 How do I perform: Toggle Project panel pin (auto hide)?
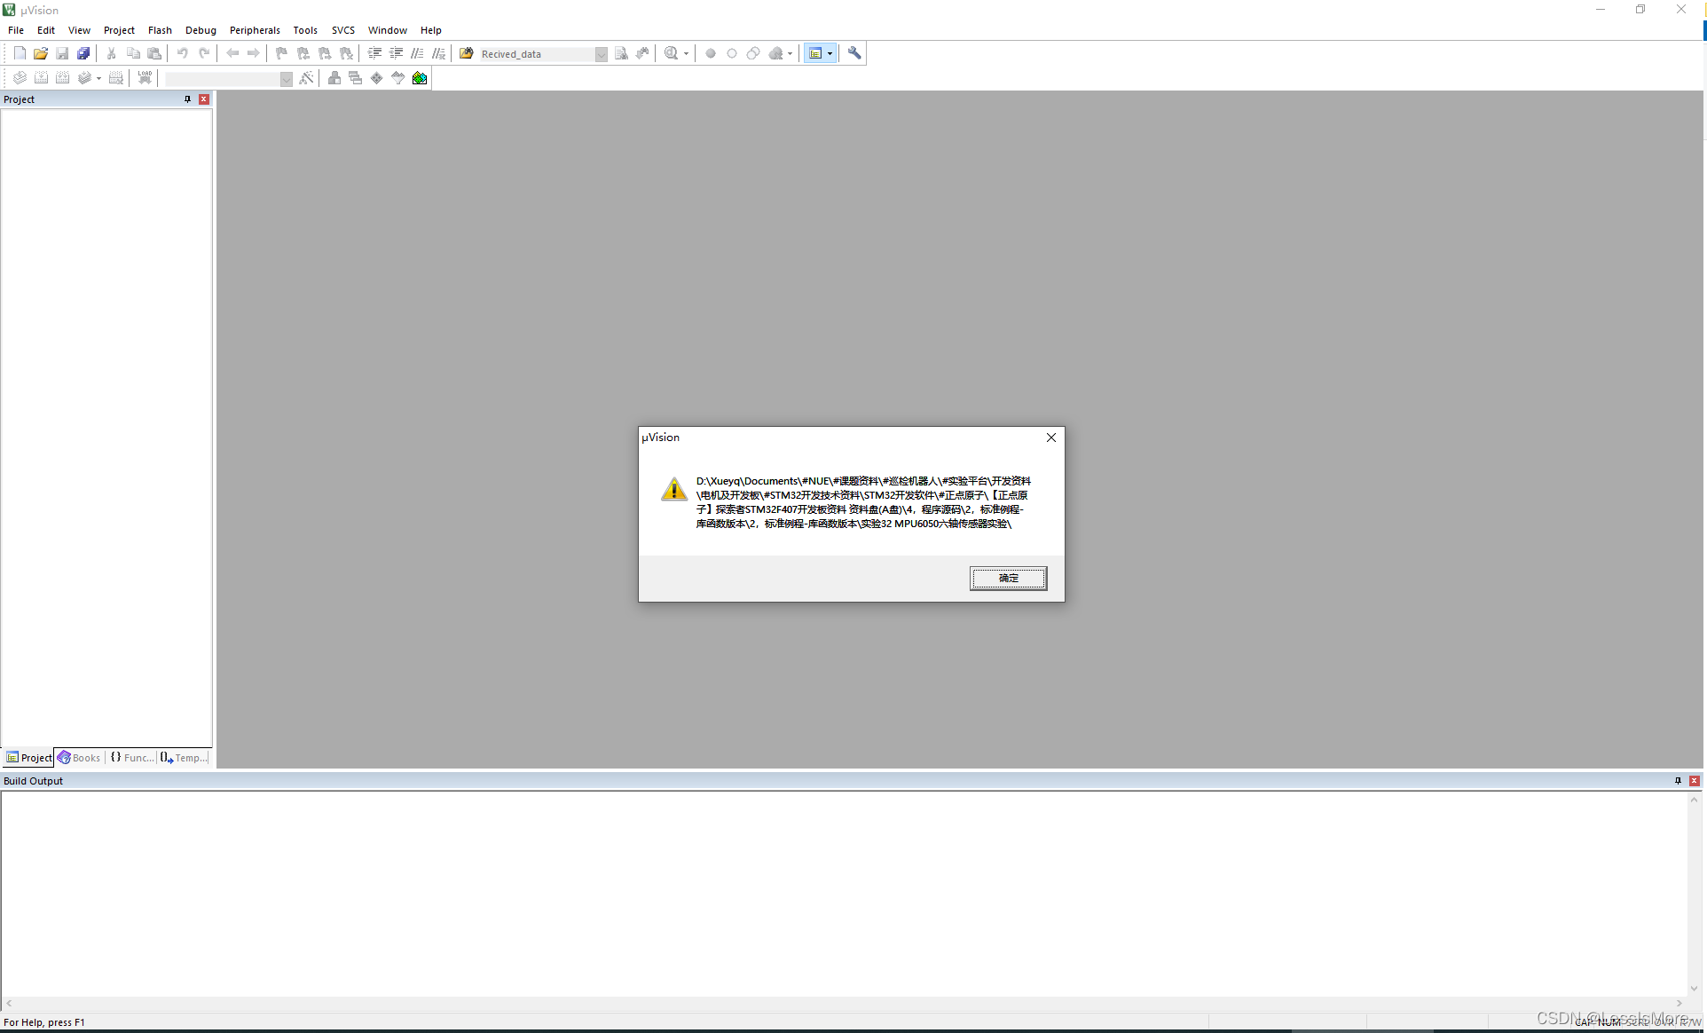pyautogui.click(x=187, y=99)
